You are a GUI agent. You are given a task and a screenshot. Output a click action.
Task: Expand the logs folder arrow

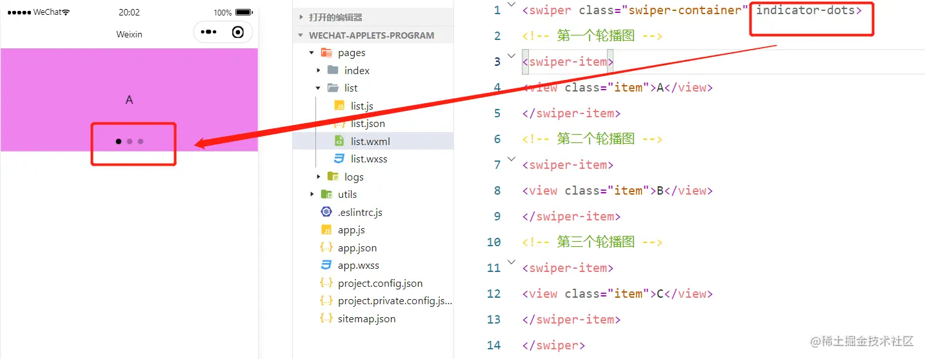pos(319,177)
